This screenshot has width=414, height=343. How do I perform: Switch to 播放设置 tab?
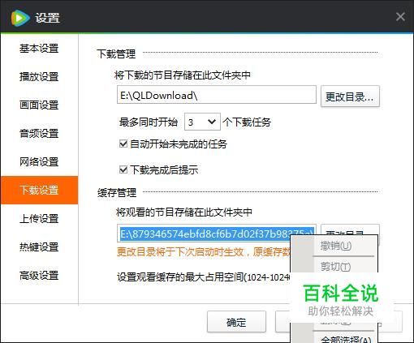click(39, 76)
